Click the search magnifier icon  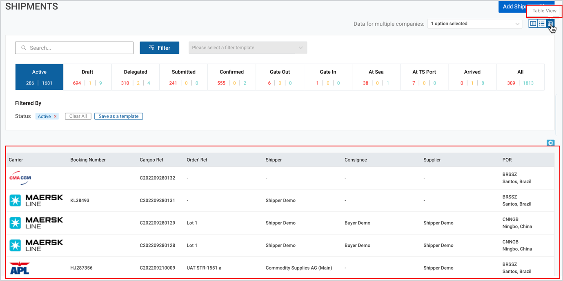(24, 48)
